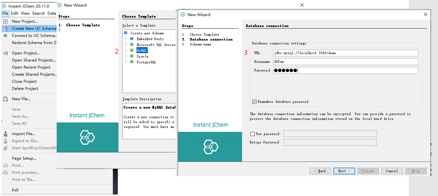The width and height of the screenshot is (438, 196).
Task: Select the Embedded Derby template
Action: pyautogui.click(x=150, y=39)
